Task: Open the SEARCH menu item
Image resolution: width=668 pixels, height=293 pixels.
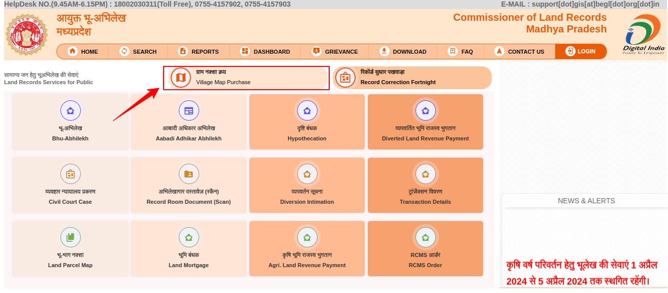Action: pos(138,52)
